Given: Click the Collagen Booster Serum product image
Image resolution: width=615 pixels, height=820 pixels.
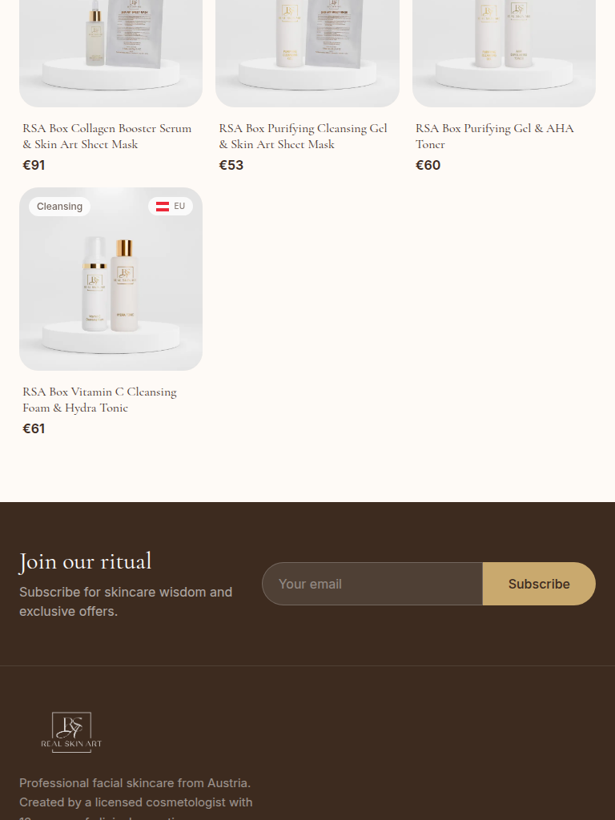Looking at the screenshot, I should [111, 54].
